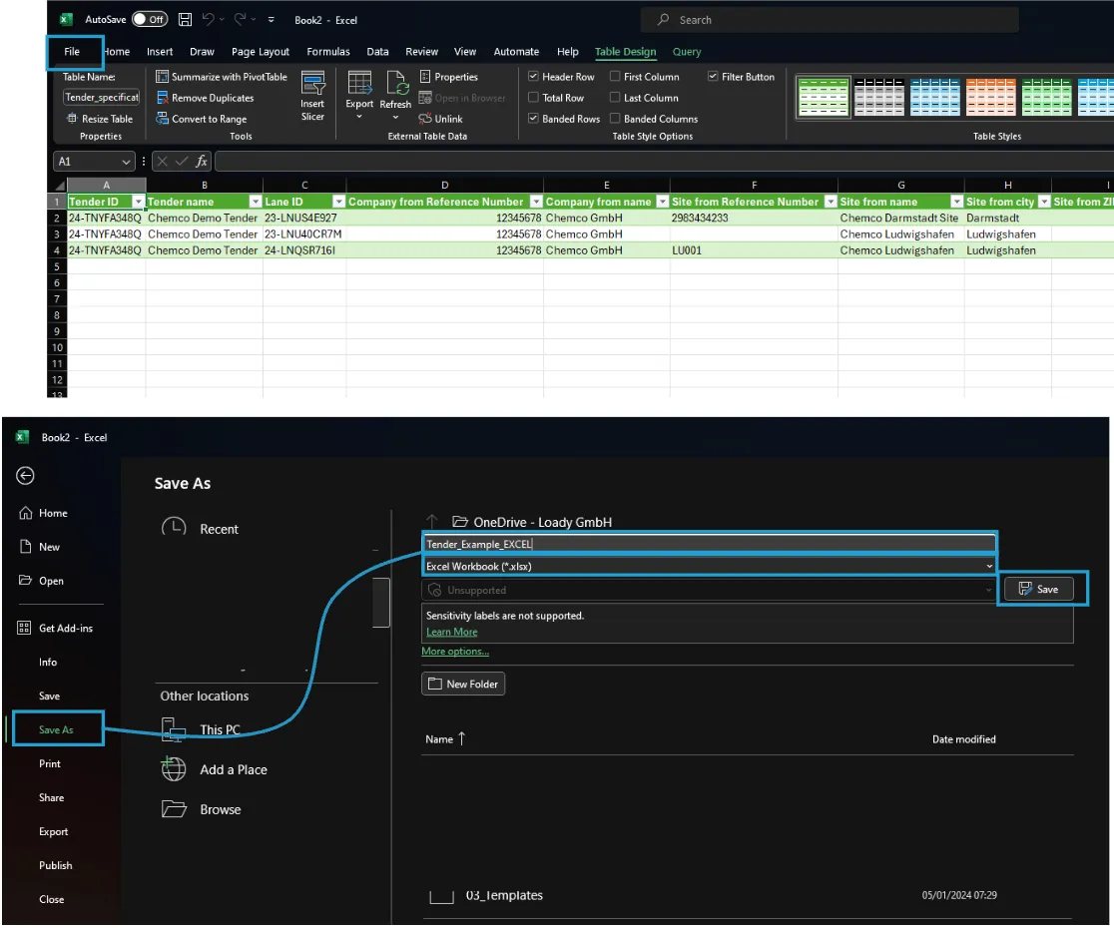Open Tender ID filter dropdown
Viewport: 1114px width, 928px height.
click(x=139, y=202)
